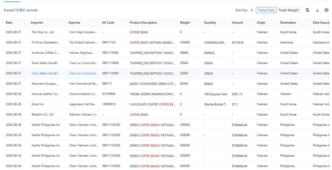This screenshot has height=170, width=332.
Task: Click the Origin column header
Action: [x=261, y=23]
